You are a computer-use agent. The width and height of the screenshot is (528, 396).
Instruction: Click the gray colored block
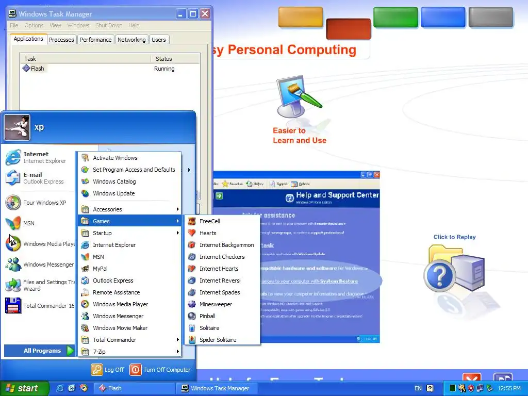point(491,17)
